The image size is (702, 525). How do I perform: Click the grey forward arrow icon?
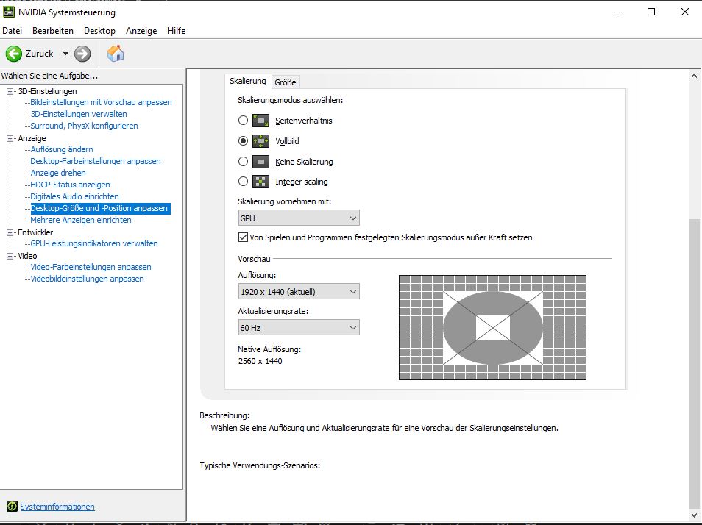(82, 54)
